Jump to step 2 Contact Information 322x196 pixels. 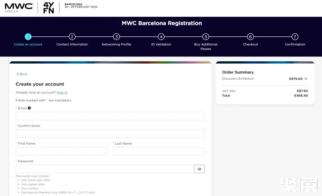click(72, 36)
